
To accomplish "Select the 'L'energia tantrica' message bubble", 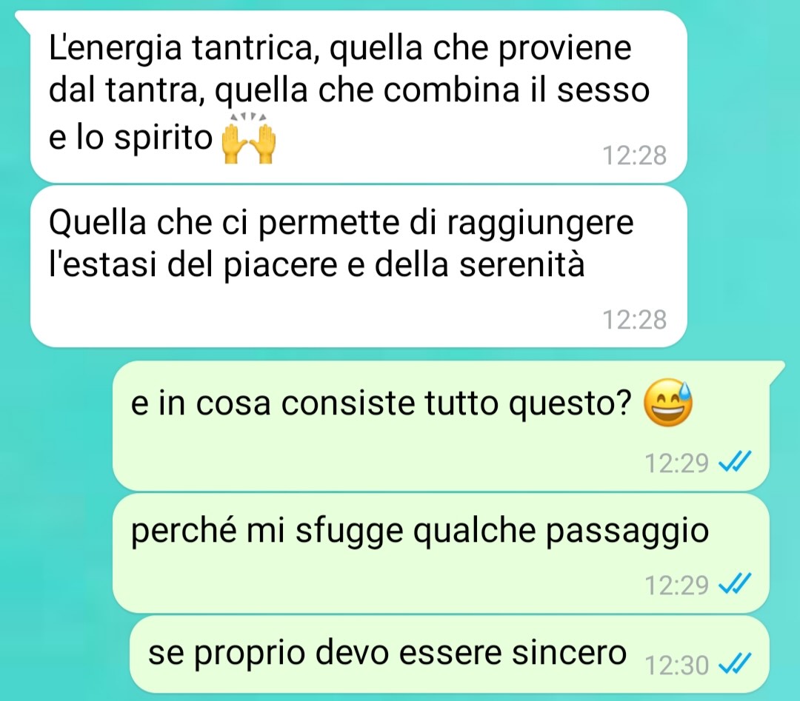I will (359, 95).
